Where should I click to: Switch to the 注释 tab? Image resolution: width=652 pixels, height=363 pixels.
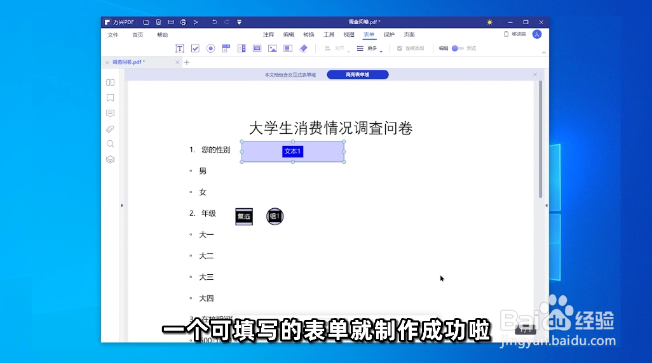(x=269, y=34)
